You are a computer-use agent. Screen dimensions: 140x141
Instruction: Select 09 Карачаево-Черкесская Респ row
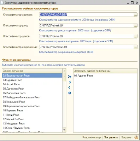click(x=32, y=106)
